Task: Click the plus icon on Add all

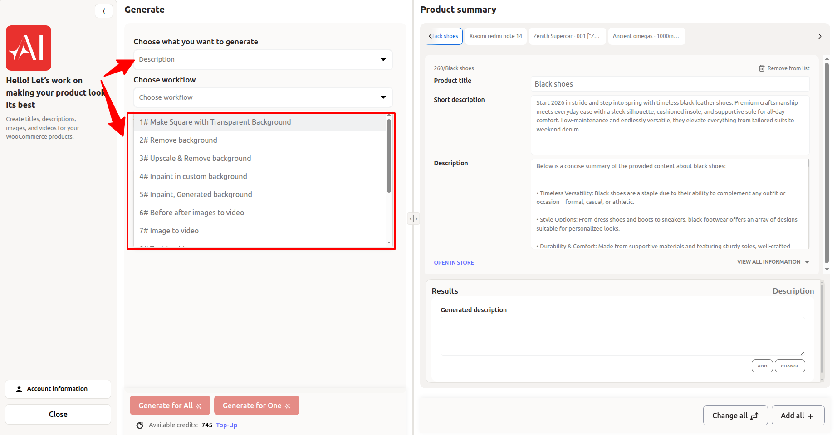Action: (x=811, y=416)
